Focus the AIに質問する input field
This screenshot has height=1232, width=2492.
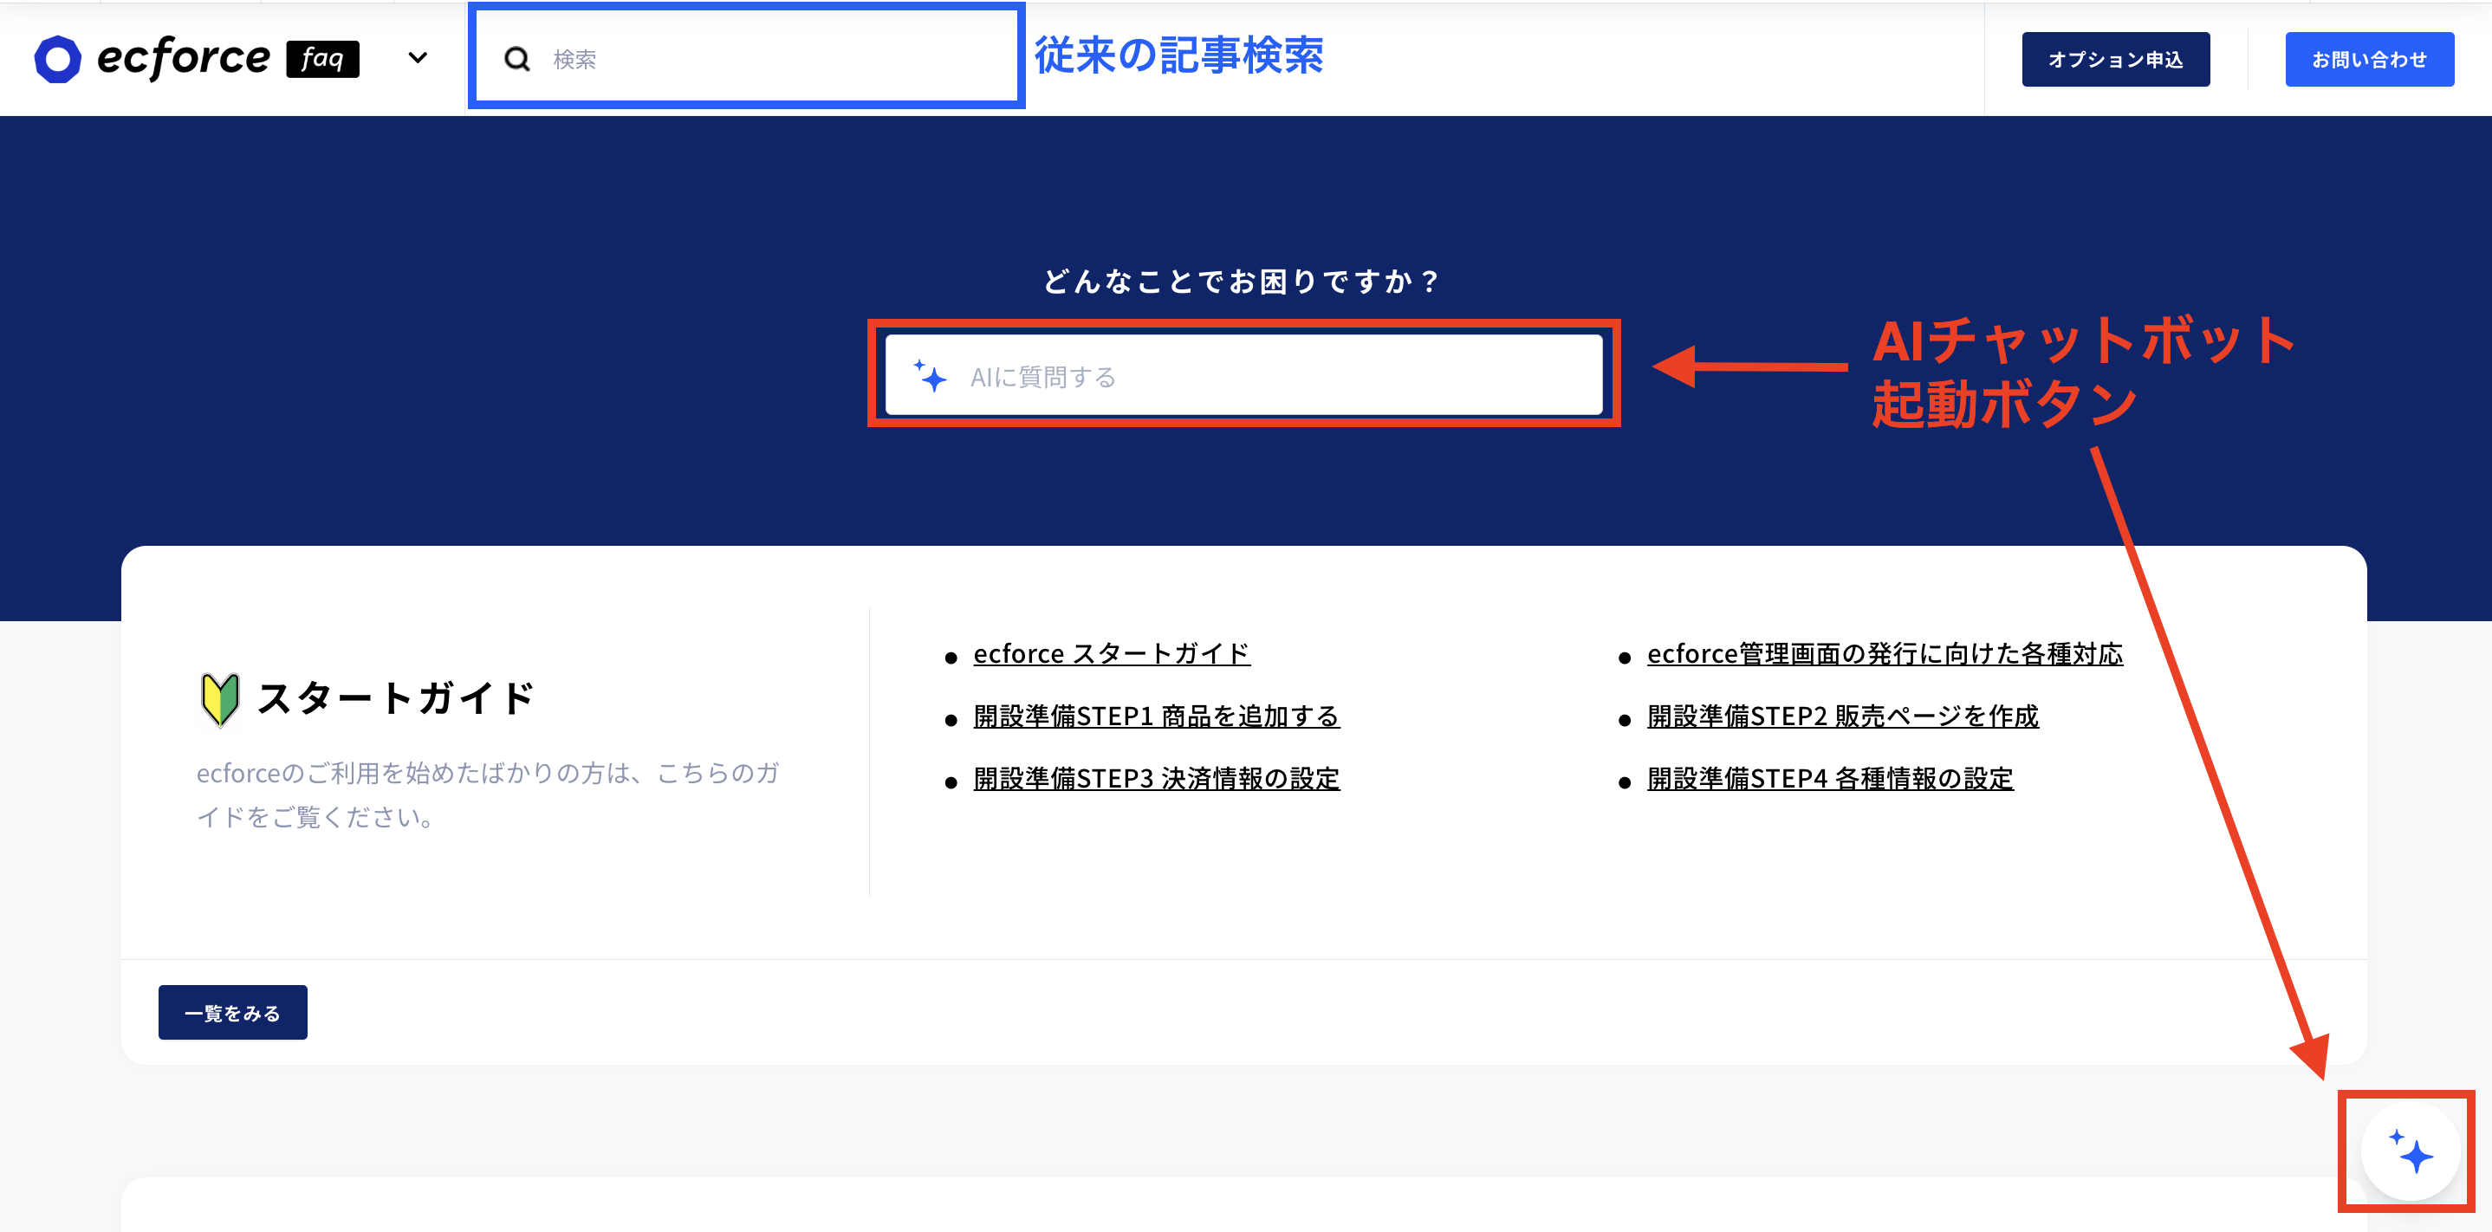(1244, 375)
